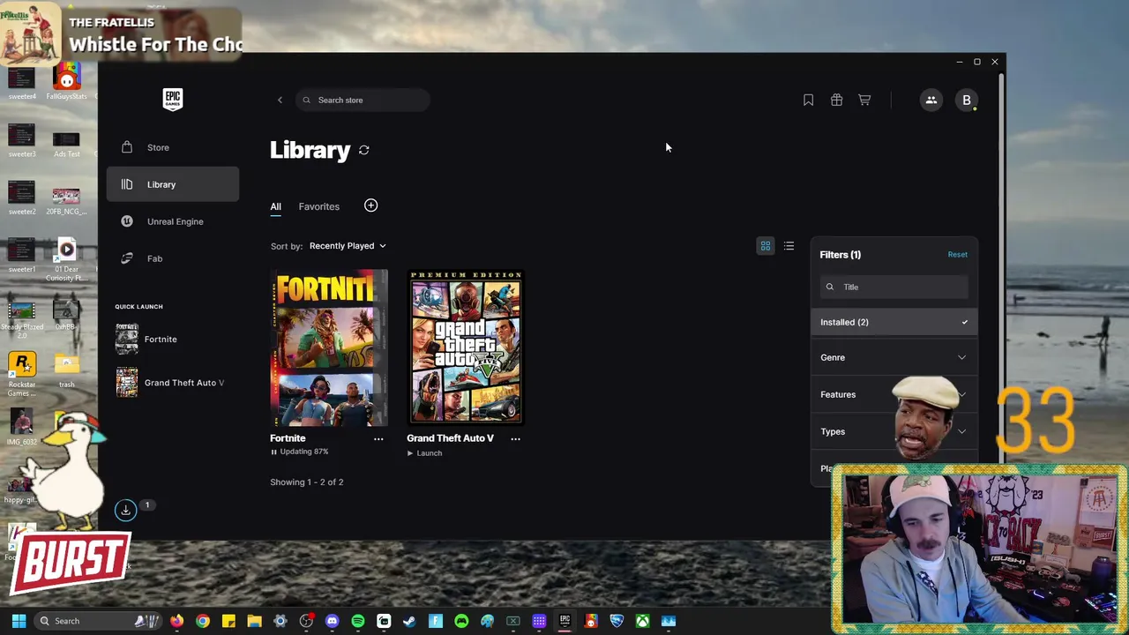Open the Xbox app from the taskbar

642,621
